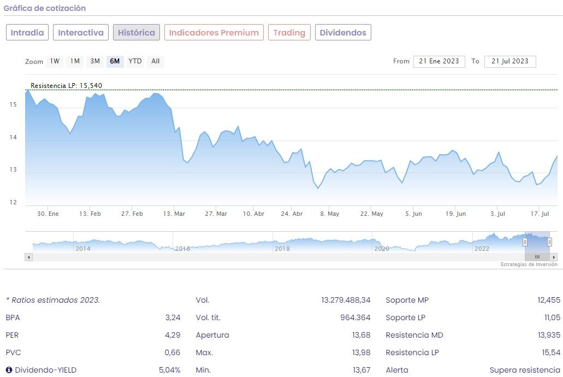Viewport: 563px width, 377px height.
Task: Open the Histórica chart tab
Action: [137, 32]
